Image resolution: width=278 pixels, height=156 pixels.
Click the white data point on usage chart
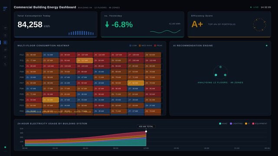pos(146,131)
